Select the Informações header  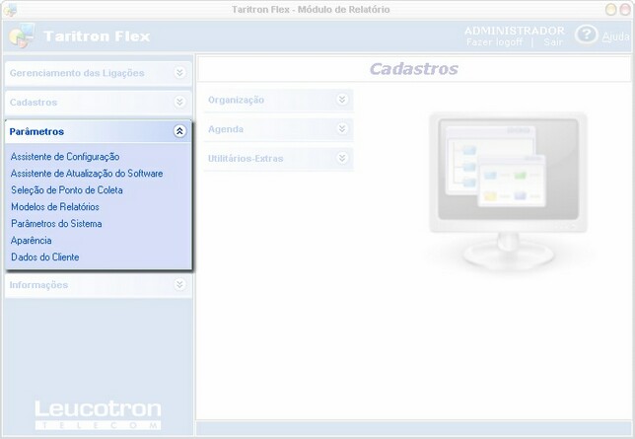coord(99,285)
